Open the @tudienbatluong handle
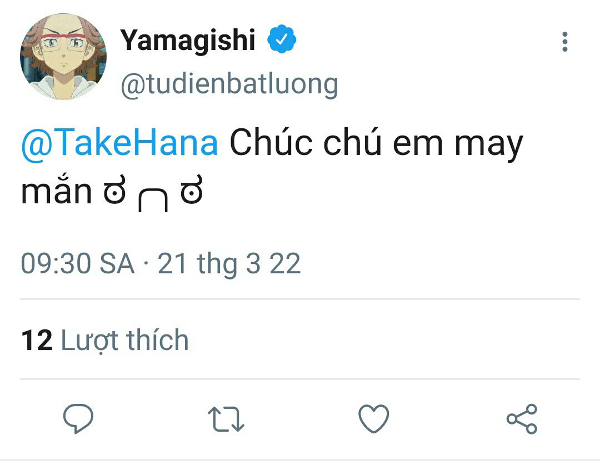The height and width of the screenshot is (470, 600). click(229, 84)
